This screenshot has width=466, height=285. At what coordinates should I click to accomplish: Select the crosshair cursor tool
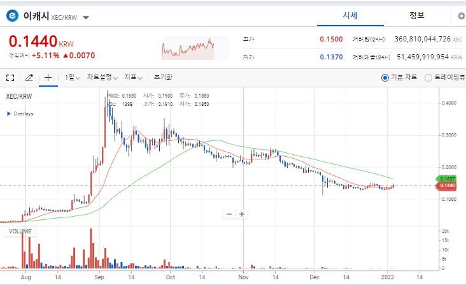pyautogui.click(x=48, y=78)
